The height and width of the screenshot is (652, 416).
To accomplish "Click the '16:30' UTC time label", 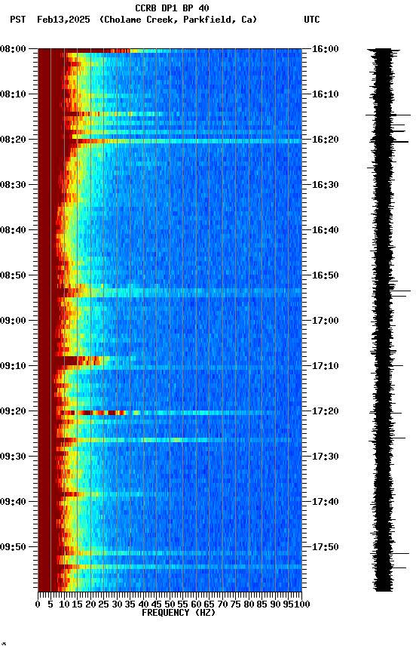I will (x=325, y=185).
